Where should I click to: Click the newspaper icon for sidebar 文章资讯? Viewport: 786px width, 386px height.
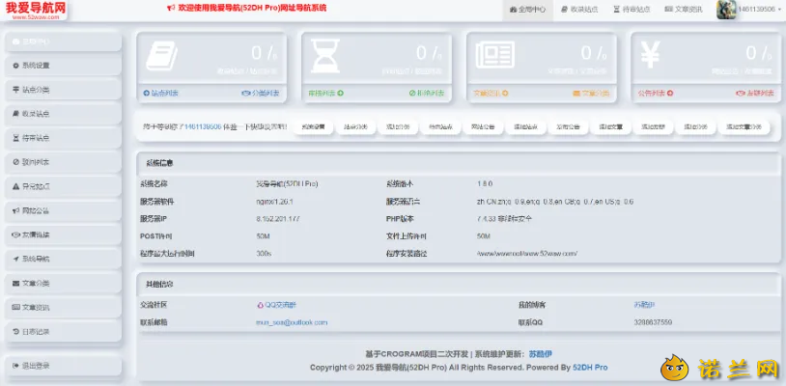pyautogui.click(x=15, y=308)
